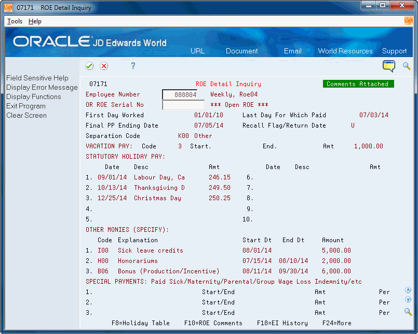The width and height of the screenshot is (418, 334).
Task: Click F24=More function key
Action: coord(336,323)
